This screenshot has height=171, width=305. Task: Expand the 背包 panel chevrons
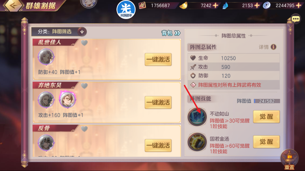pyautogui.click(x=177, y=33)
